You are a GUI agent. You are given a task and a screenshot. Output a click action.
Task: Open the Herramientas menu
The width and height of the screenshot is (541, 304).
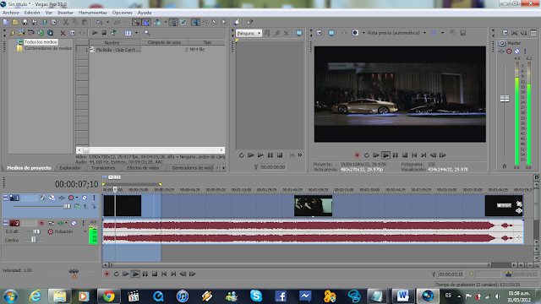click(x=93, y=13)
